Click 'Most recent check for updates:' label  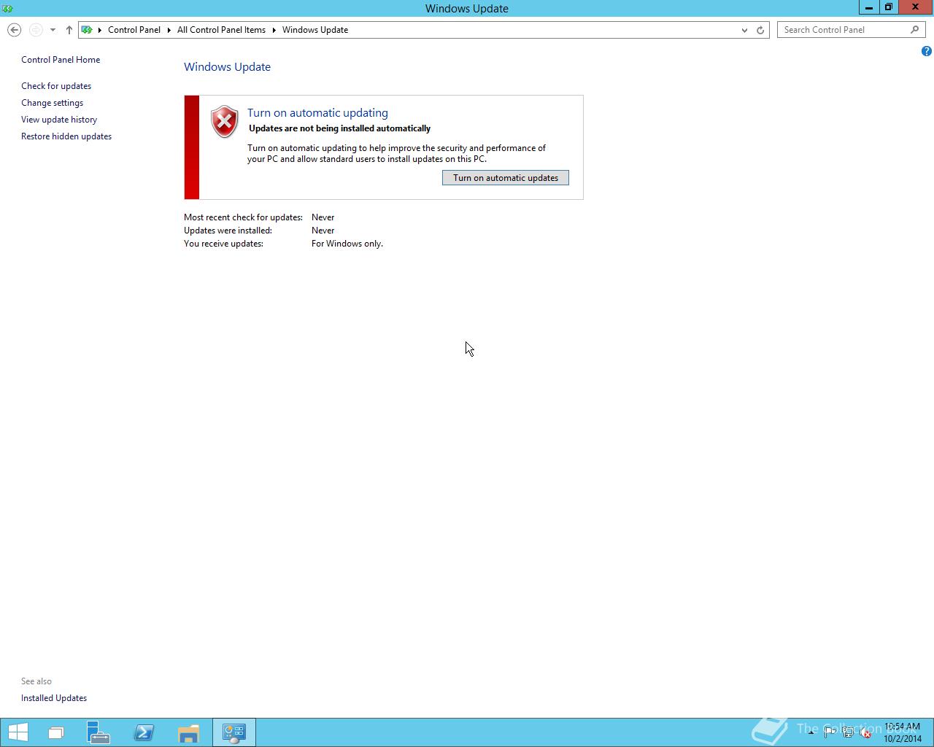click(243, 217)
